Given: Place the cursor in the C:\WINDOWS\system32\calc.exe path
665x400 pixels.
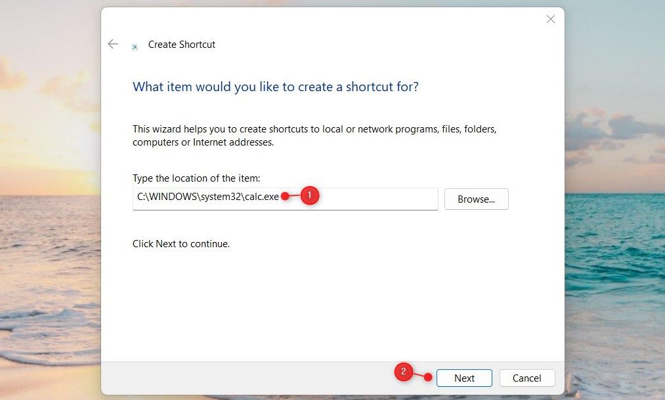Looking at the screenshot, I should pyautogui.click(x=208, y=197).
